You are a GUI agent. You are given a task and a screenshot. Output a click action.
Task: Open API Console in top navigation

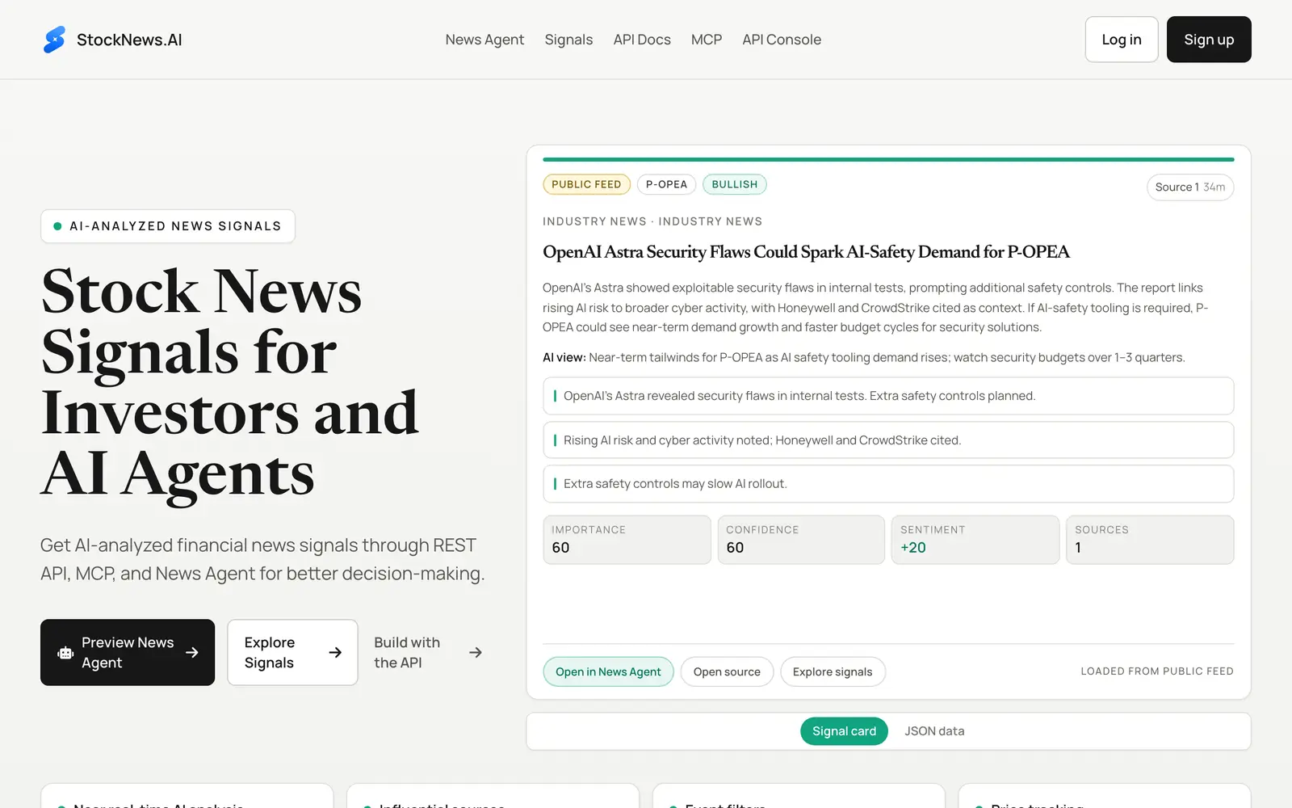click(782, 40)
